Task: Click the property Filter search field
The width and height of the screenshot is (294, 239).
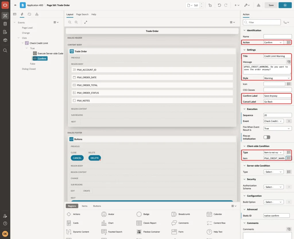Action: (x=262, y=22)
